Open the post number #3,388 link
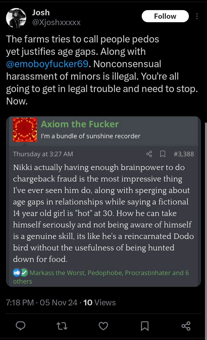The height and width of the screenshot is (340, 207). 184,154
